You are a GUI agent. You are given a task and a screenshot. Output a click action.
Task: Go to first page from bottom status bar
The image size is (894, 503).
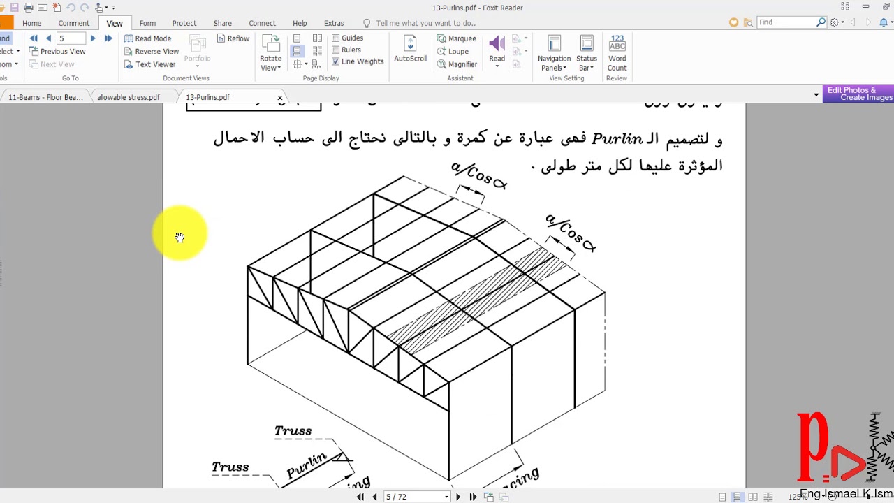tap(360, 497)
